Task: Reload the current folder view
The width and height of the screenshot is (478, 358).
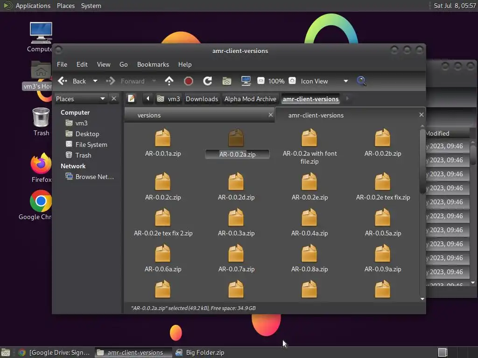Action: 208,81
